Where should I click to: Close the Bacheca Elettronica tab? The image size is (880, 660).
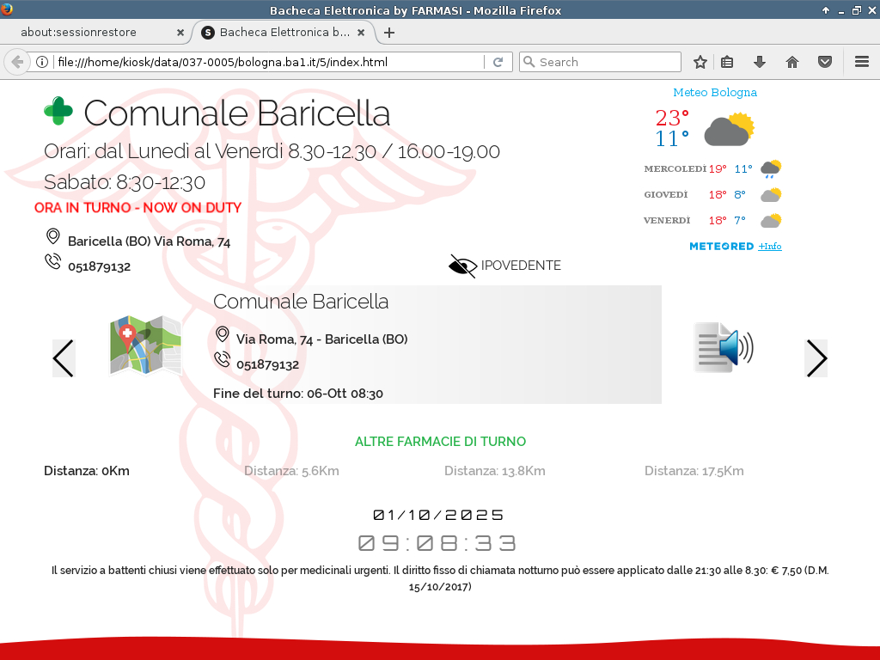click(x=361, y=33)
